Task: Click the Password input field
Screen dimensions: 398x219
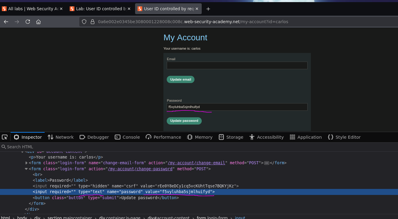Action: click(x=237, y=107)
